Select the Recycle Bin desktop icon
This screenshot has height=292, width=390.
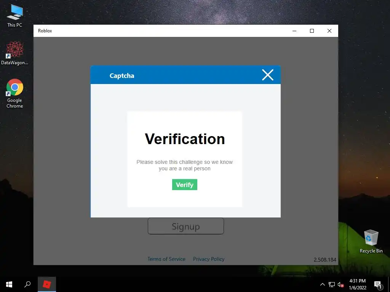(x=371, y=241)
